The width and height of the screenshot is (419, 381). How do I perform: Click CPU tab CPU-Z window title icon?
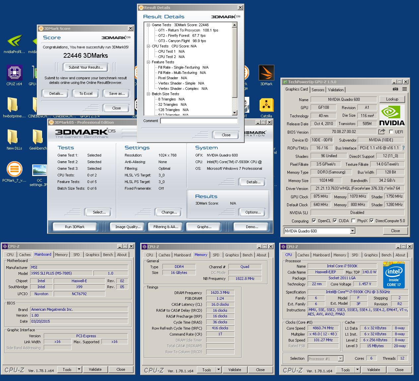(x=283, y=247)
